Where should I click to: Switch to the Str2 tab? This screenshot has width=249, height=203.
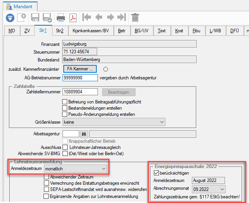pyautogui.click(x=60, y=30)
